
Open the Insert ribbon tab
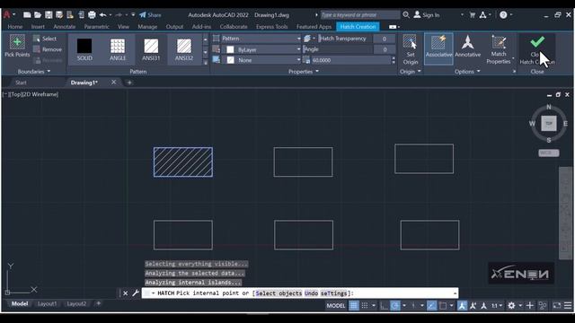pyautogui.click(x=38, y=27)
